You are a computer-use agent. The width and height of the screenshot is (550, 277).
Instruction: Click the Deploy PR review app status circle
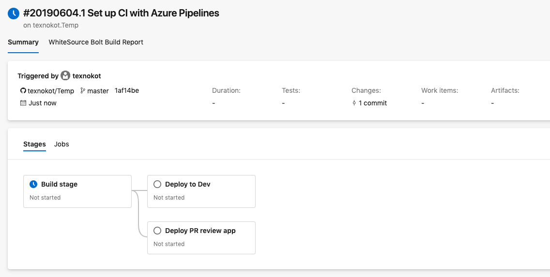coord(157,231)
